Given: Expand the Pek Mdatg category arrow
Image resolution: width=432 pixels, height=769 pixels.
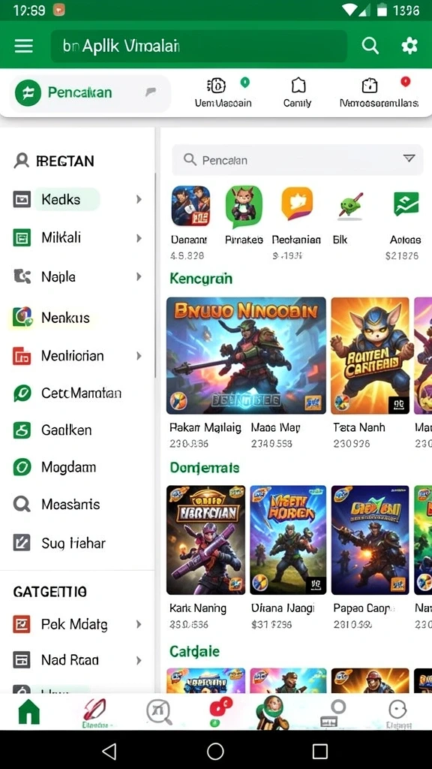Looking at the screenshot, I should (139, 624).
